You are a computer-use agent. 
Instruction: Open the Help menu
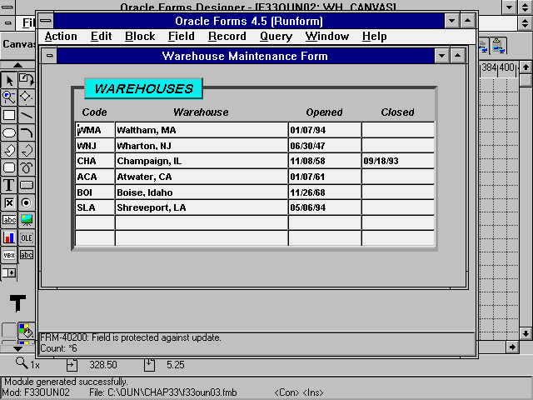(x=374, y=37)
